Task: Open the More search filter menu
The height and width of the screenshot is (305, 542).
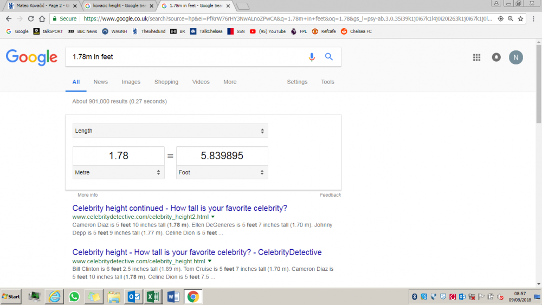Action: click(230, 82)
